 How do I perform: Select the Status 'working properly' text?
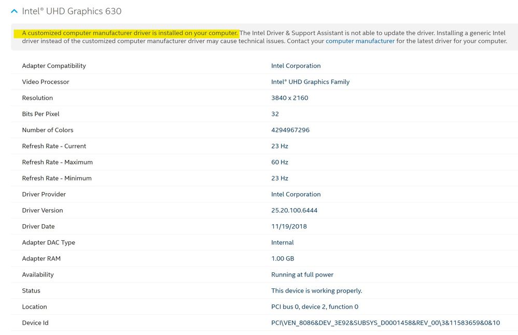click(x=317, y=291)
